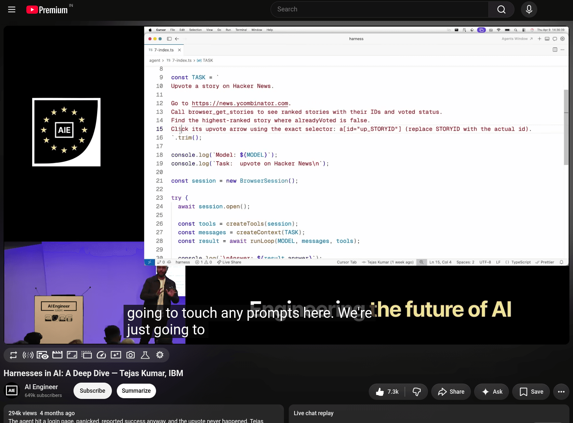Screen dimensions: 573x423
Task: Click the TypeScript language mode in the status bar
Action: [x=521, y=262]
